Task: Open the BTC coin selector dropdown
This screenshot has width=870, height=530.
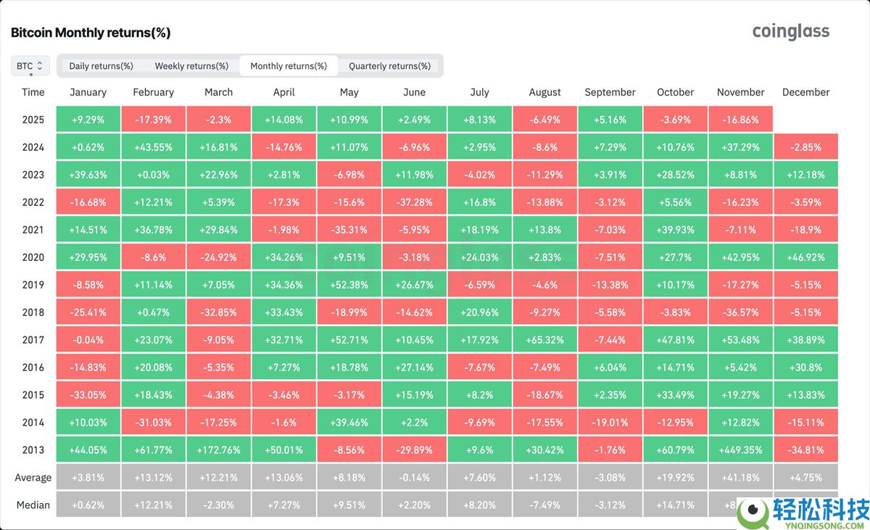Action: (x=30, y=66)
